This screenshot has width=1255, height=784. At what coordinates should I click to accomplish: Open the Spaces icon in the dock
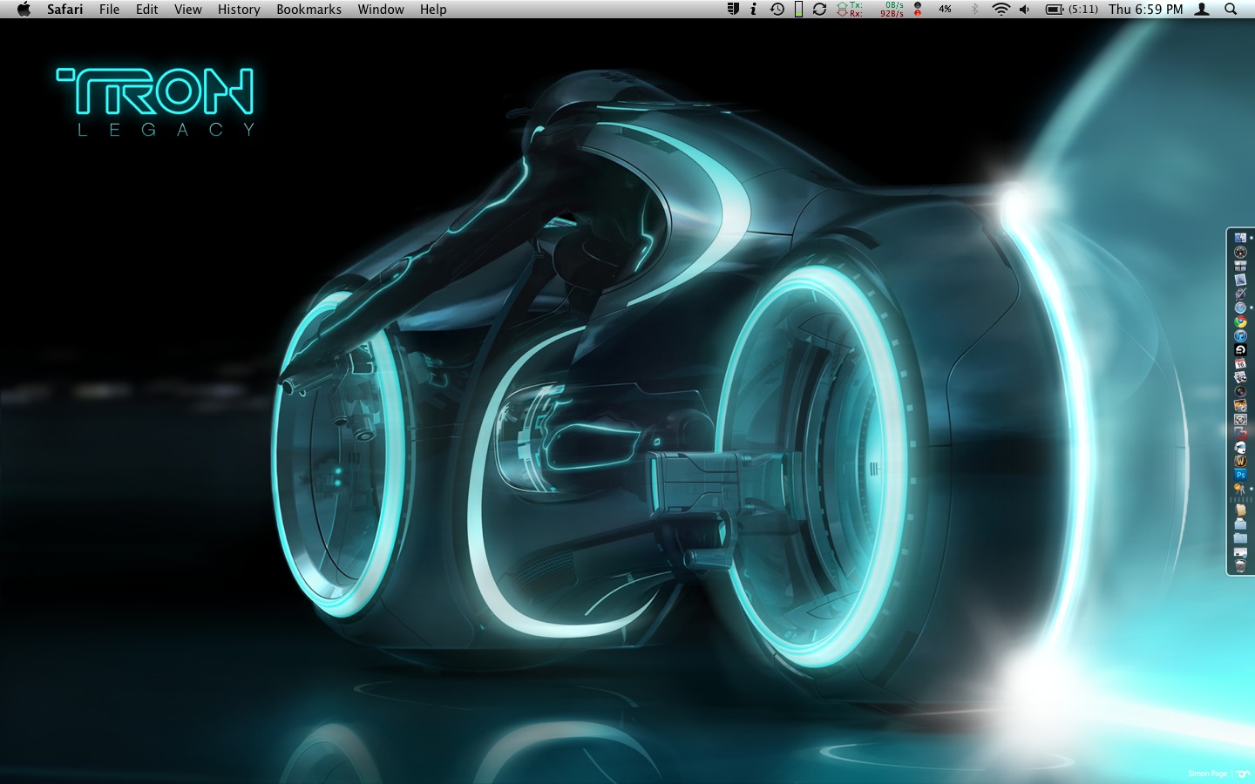point(1240,266)
